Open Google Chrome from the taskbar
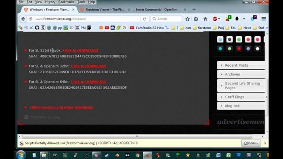Viewport: 283px width, 159px height. pyautogui.click(x=138, y=155)
